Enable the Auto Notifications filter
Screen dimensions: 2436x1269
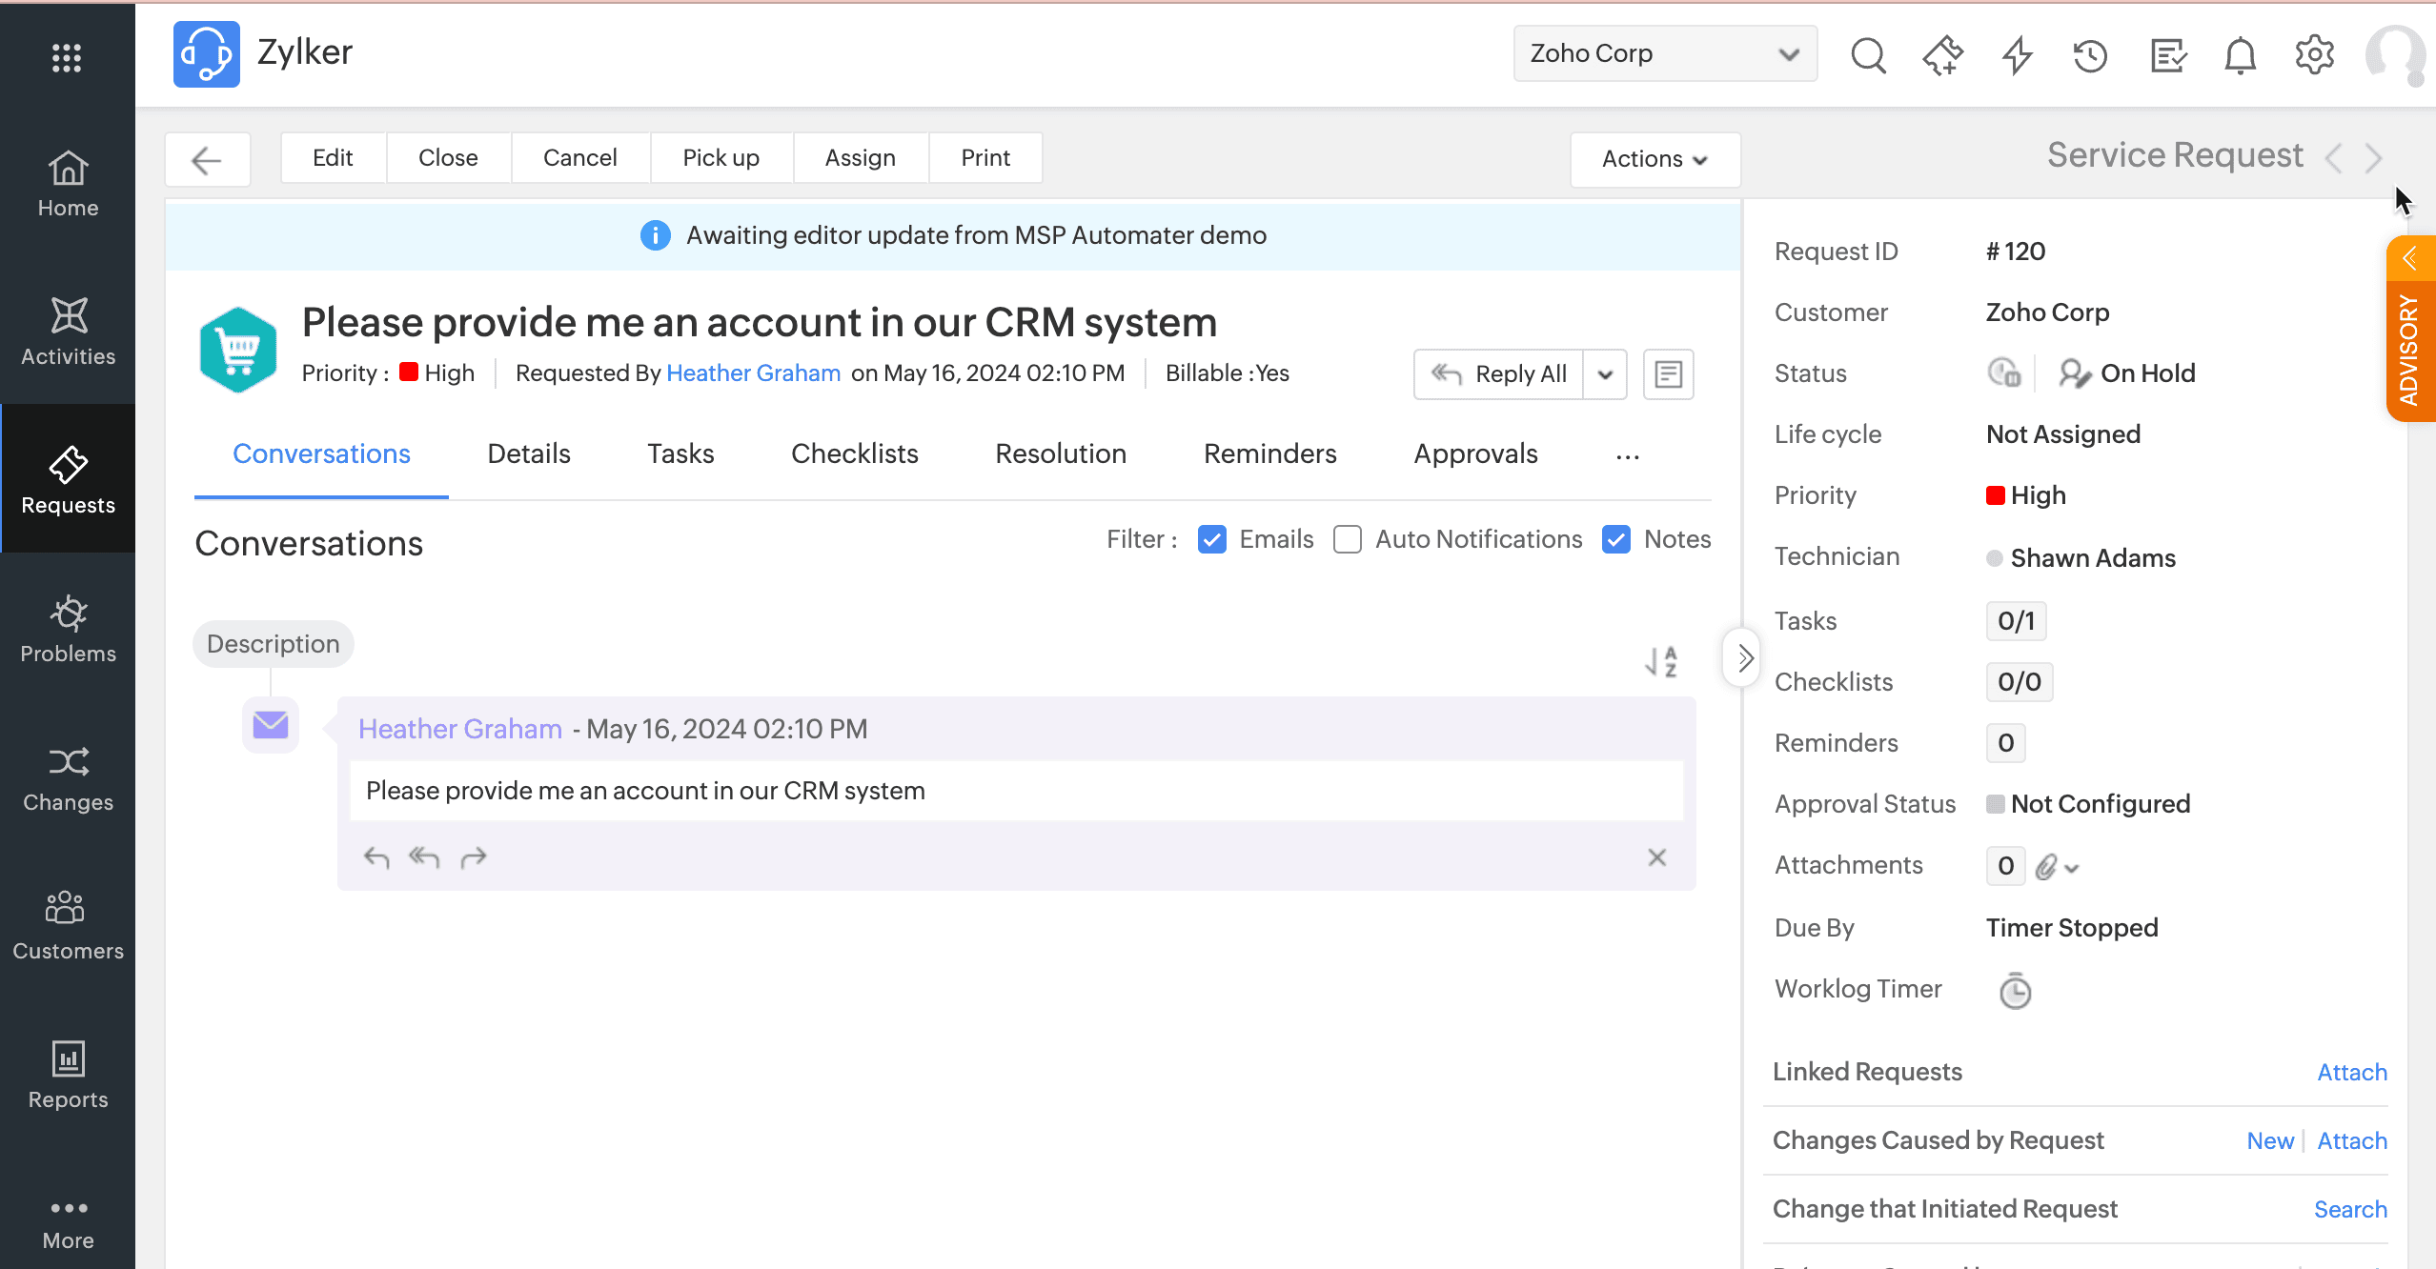tap(1348, 539)
